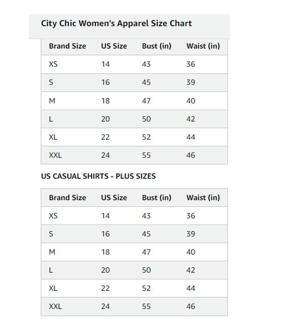Screen dimensions: 281x334
Task: Select the Brand Size header in first table
Action: (67, 46)
